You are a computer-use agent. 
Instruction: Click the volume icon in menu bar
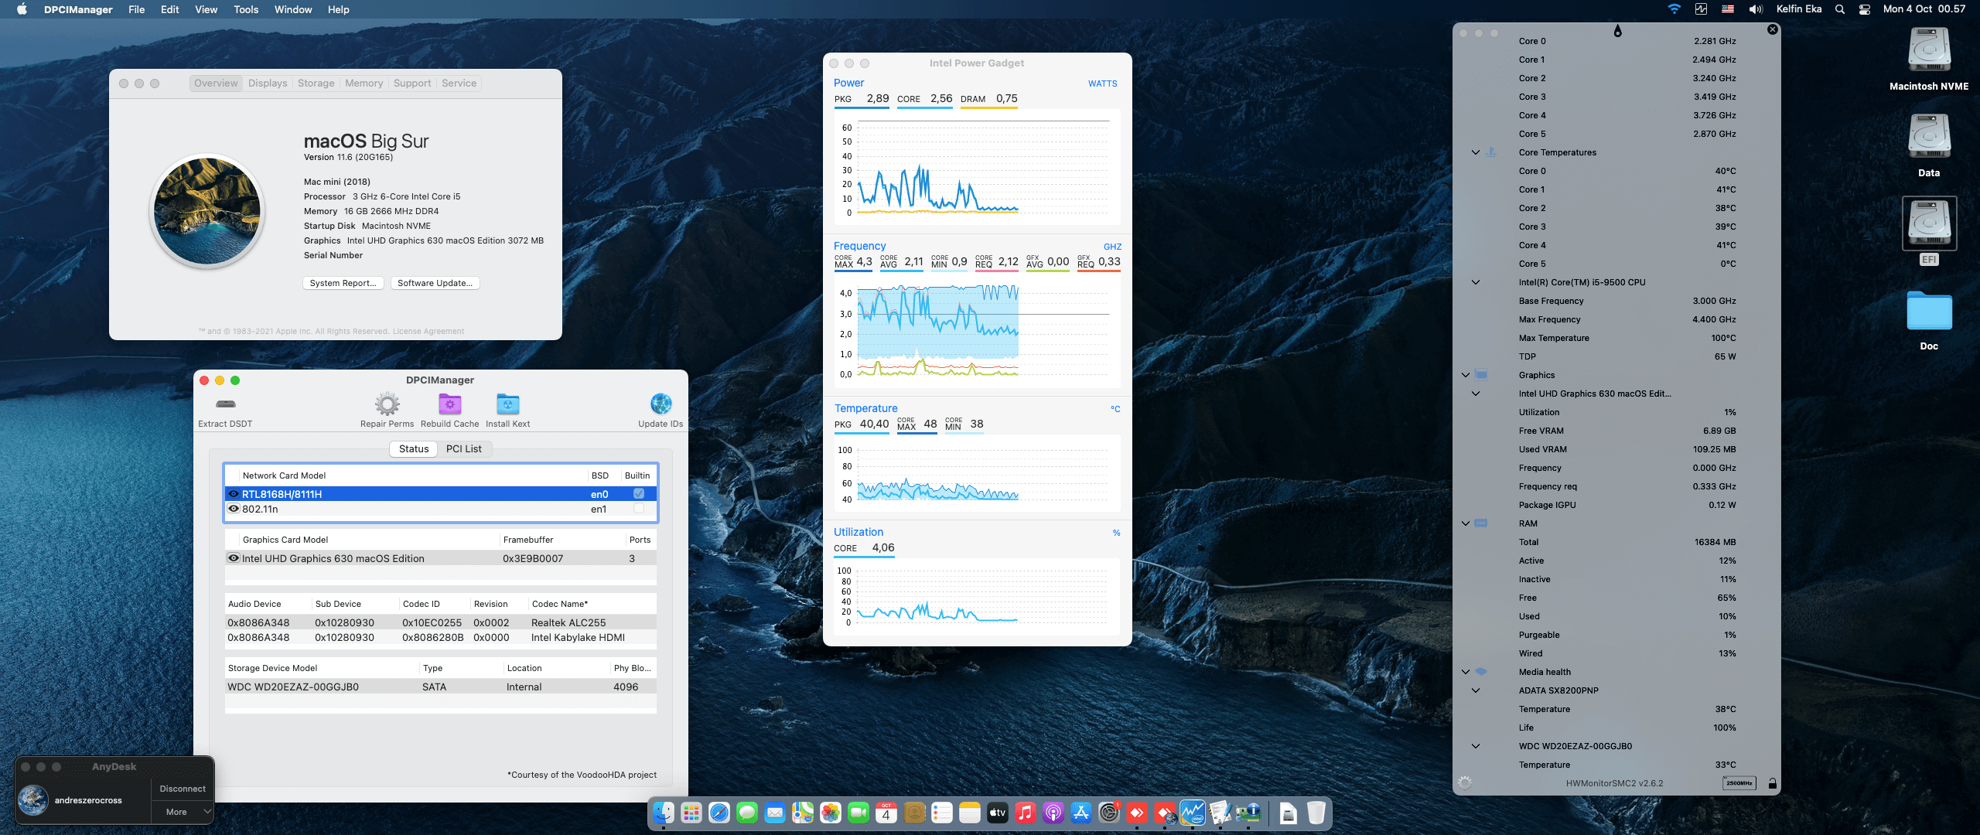pos(1756,9)
